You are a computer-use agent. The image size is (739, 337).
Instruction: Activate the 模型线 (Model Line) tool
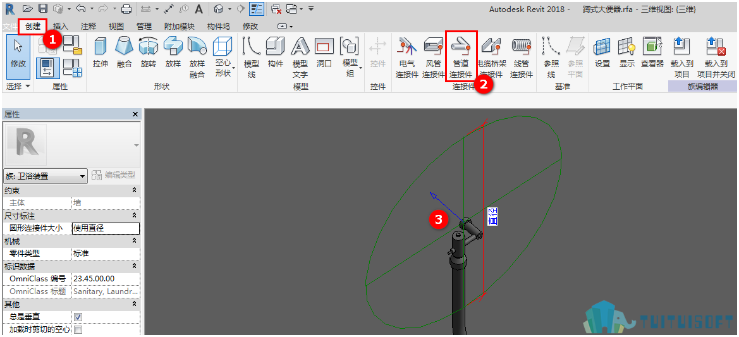[252, 56]
